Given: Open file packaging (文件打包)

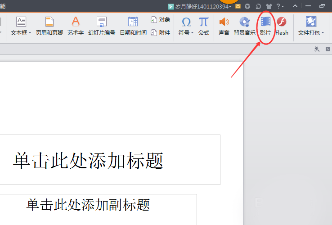Looking at the screenshot, I should [311, 26].
